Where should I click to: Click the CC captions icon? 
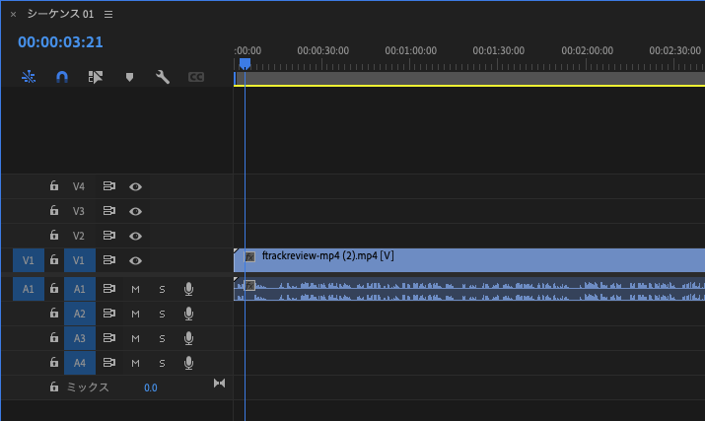[x=196, y=77]
